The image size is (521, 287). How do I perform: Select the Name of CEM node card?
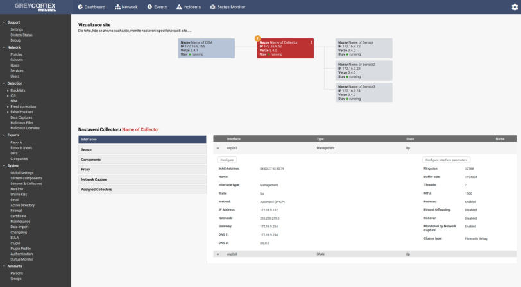pos(207,49)
